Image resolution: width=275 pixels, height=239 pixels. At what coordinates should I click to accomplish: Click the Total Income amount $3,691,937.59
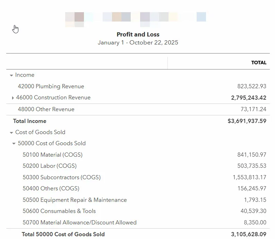tap(247, 121)
